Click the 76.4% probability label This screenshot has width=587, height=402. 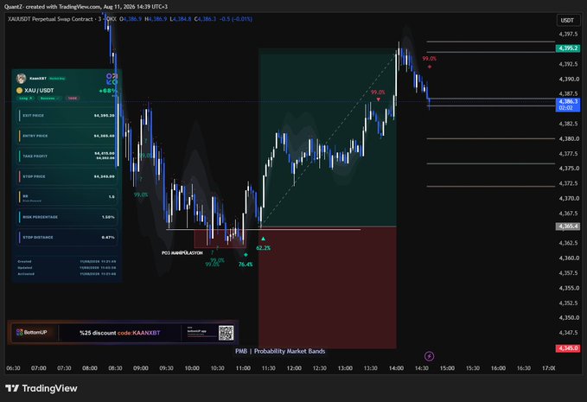246,265
